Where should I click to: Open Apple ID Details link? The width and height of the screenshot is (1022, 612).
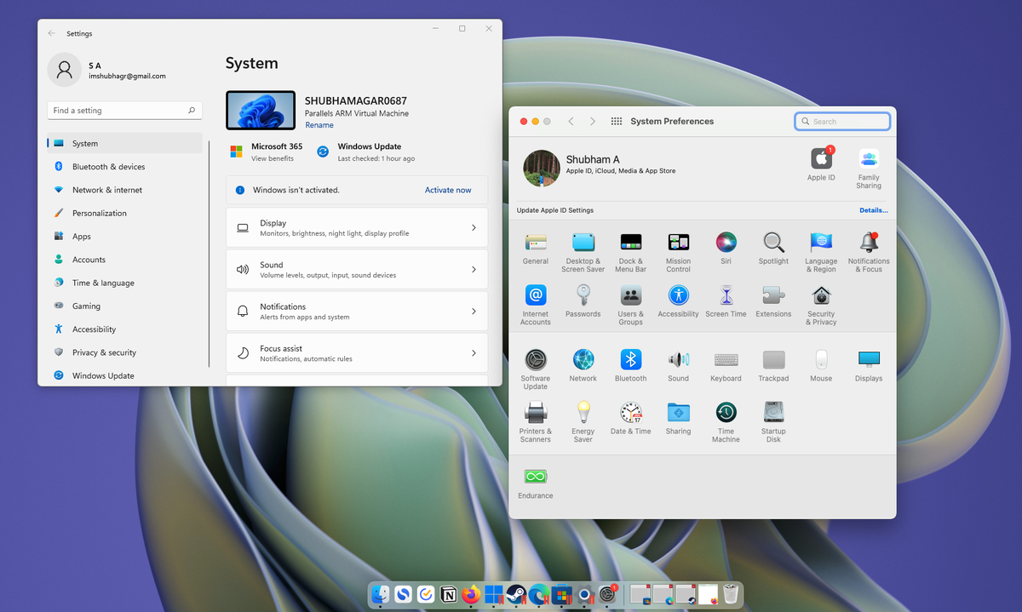(x=873, y=209)
